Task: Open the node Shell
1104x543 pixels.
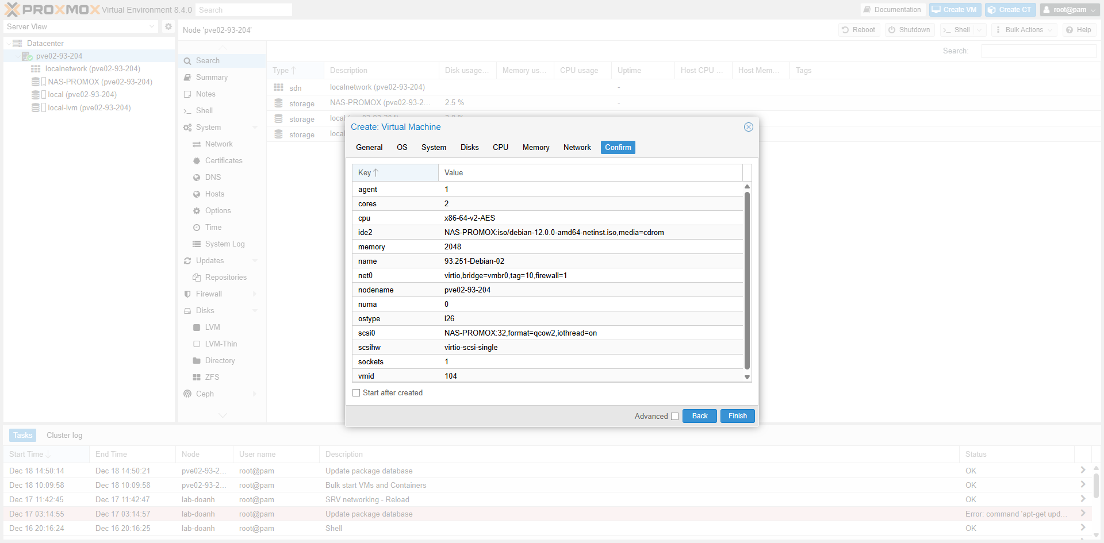Action: pyautogui.click(x=203, y=110)
